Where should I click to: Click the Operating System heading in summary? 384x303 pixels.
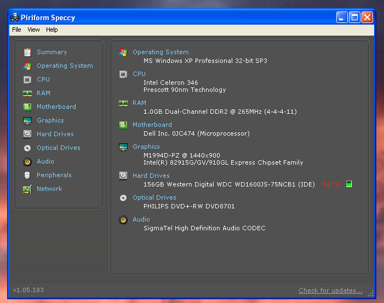pyautogui.click(x=161, y=52)
